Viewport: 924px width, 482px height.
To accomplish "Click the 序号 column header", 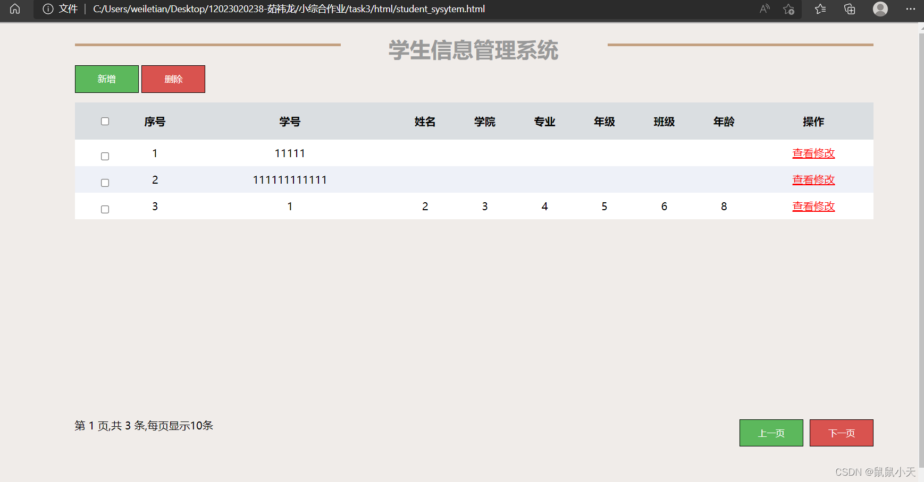I will click(x=155, y=122).
